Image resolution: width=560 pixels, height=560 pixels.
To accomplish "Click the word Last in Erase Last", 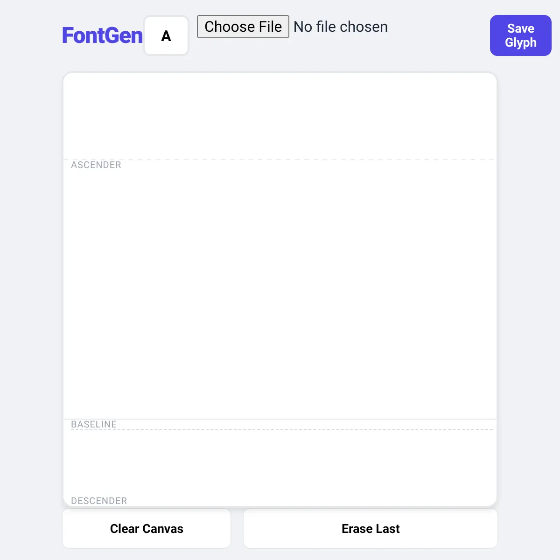I will tap(388, 528).
